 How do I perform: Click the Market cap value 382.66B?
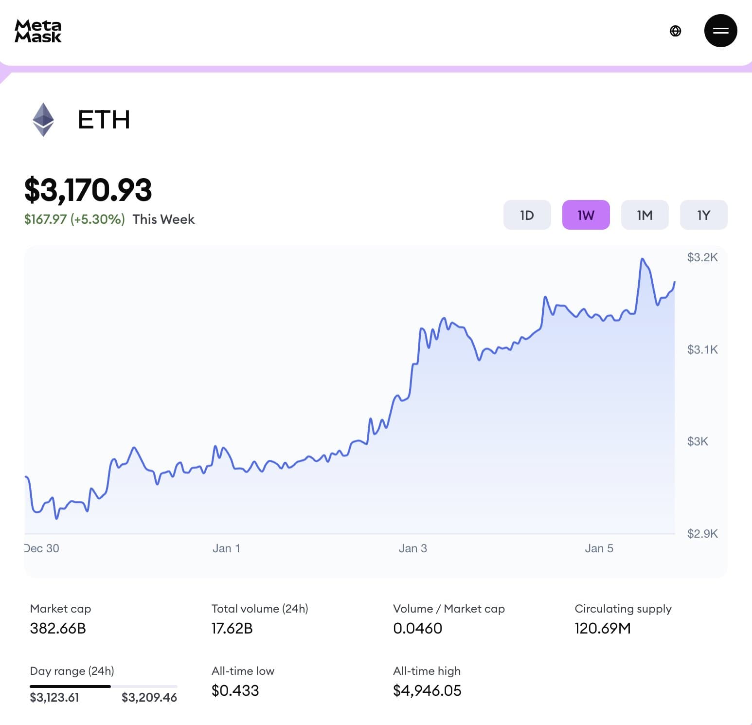[x=58, y=629]
